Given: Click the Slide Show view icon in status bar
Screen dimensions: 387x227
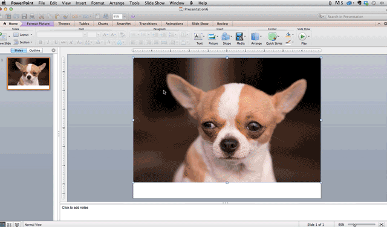Looking at the screenshot, I should pyautogui.click(x=17, y=225).
